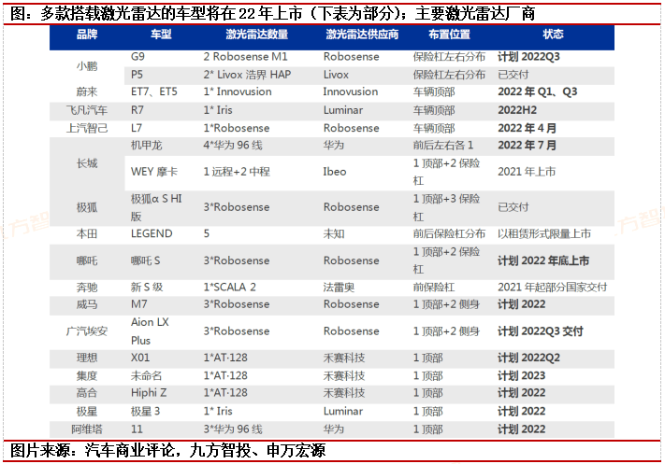Select the 蔚来 brand cell

(x=87, y=91)
